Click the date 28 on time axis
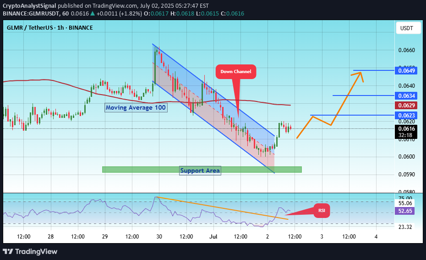The height and width of the screenshot is (260, 426). 50,236
